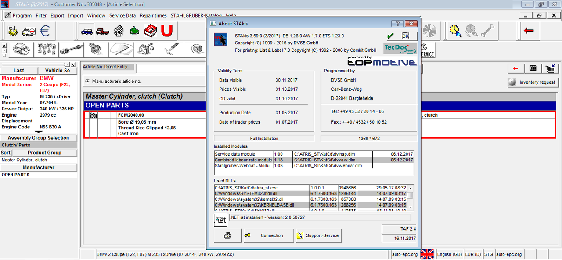
Task: Close the left vehicle panel with X
Action: pos(73,64)
